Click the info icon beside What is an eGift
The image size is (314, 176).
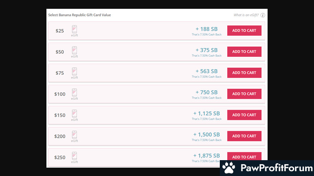[263, 15]
